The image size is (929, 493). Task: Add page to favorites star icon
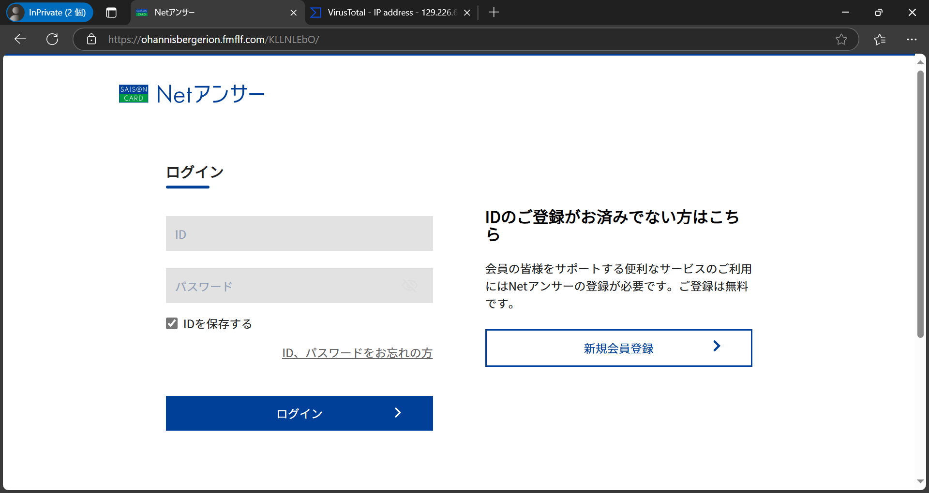coord(841,39)
